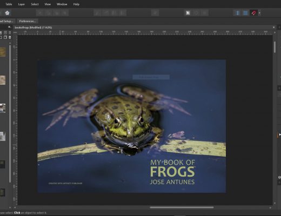This screenshot has height=216, width=281.
Task: Click the trash icon in the pages panel lower row
Action: [10, 37]
